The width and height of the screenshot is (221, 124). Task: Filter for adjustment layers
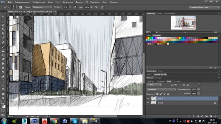[176, 85]
